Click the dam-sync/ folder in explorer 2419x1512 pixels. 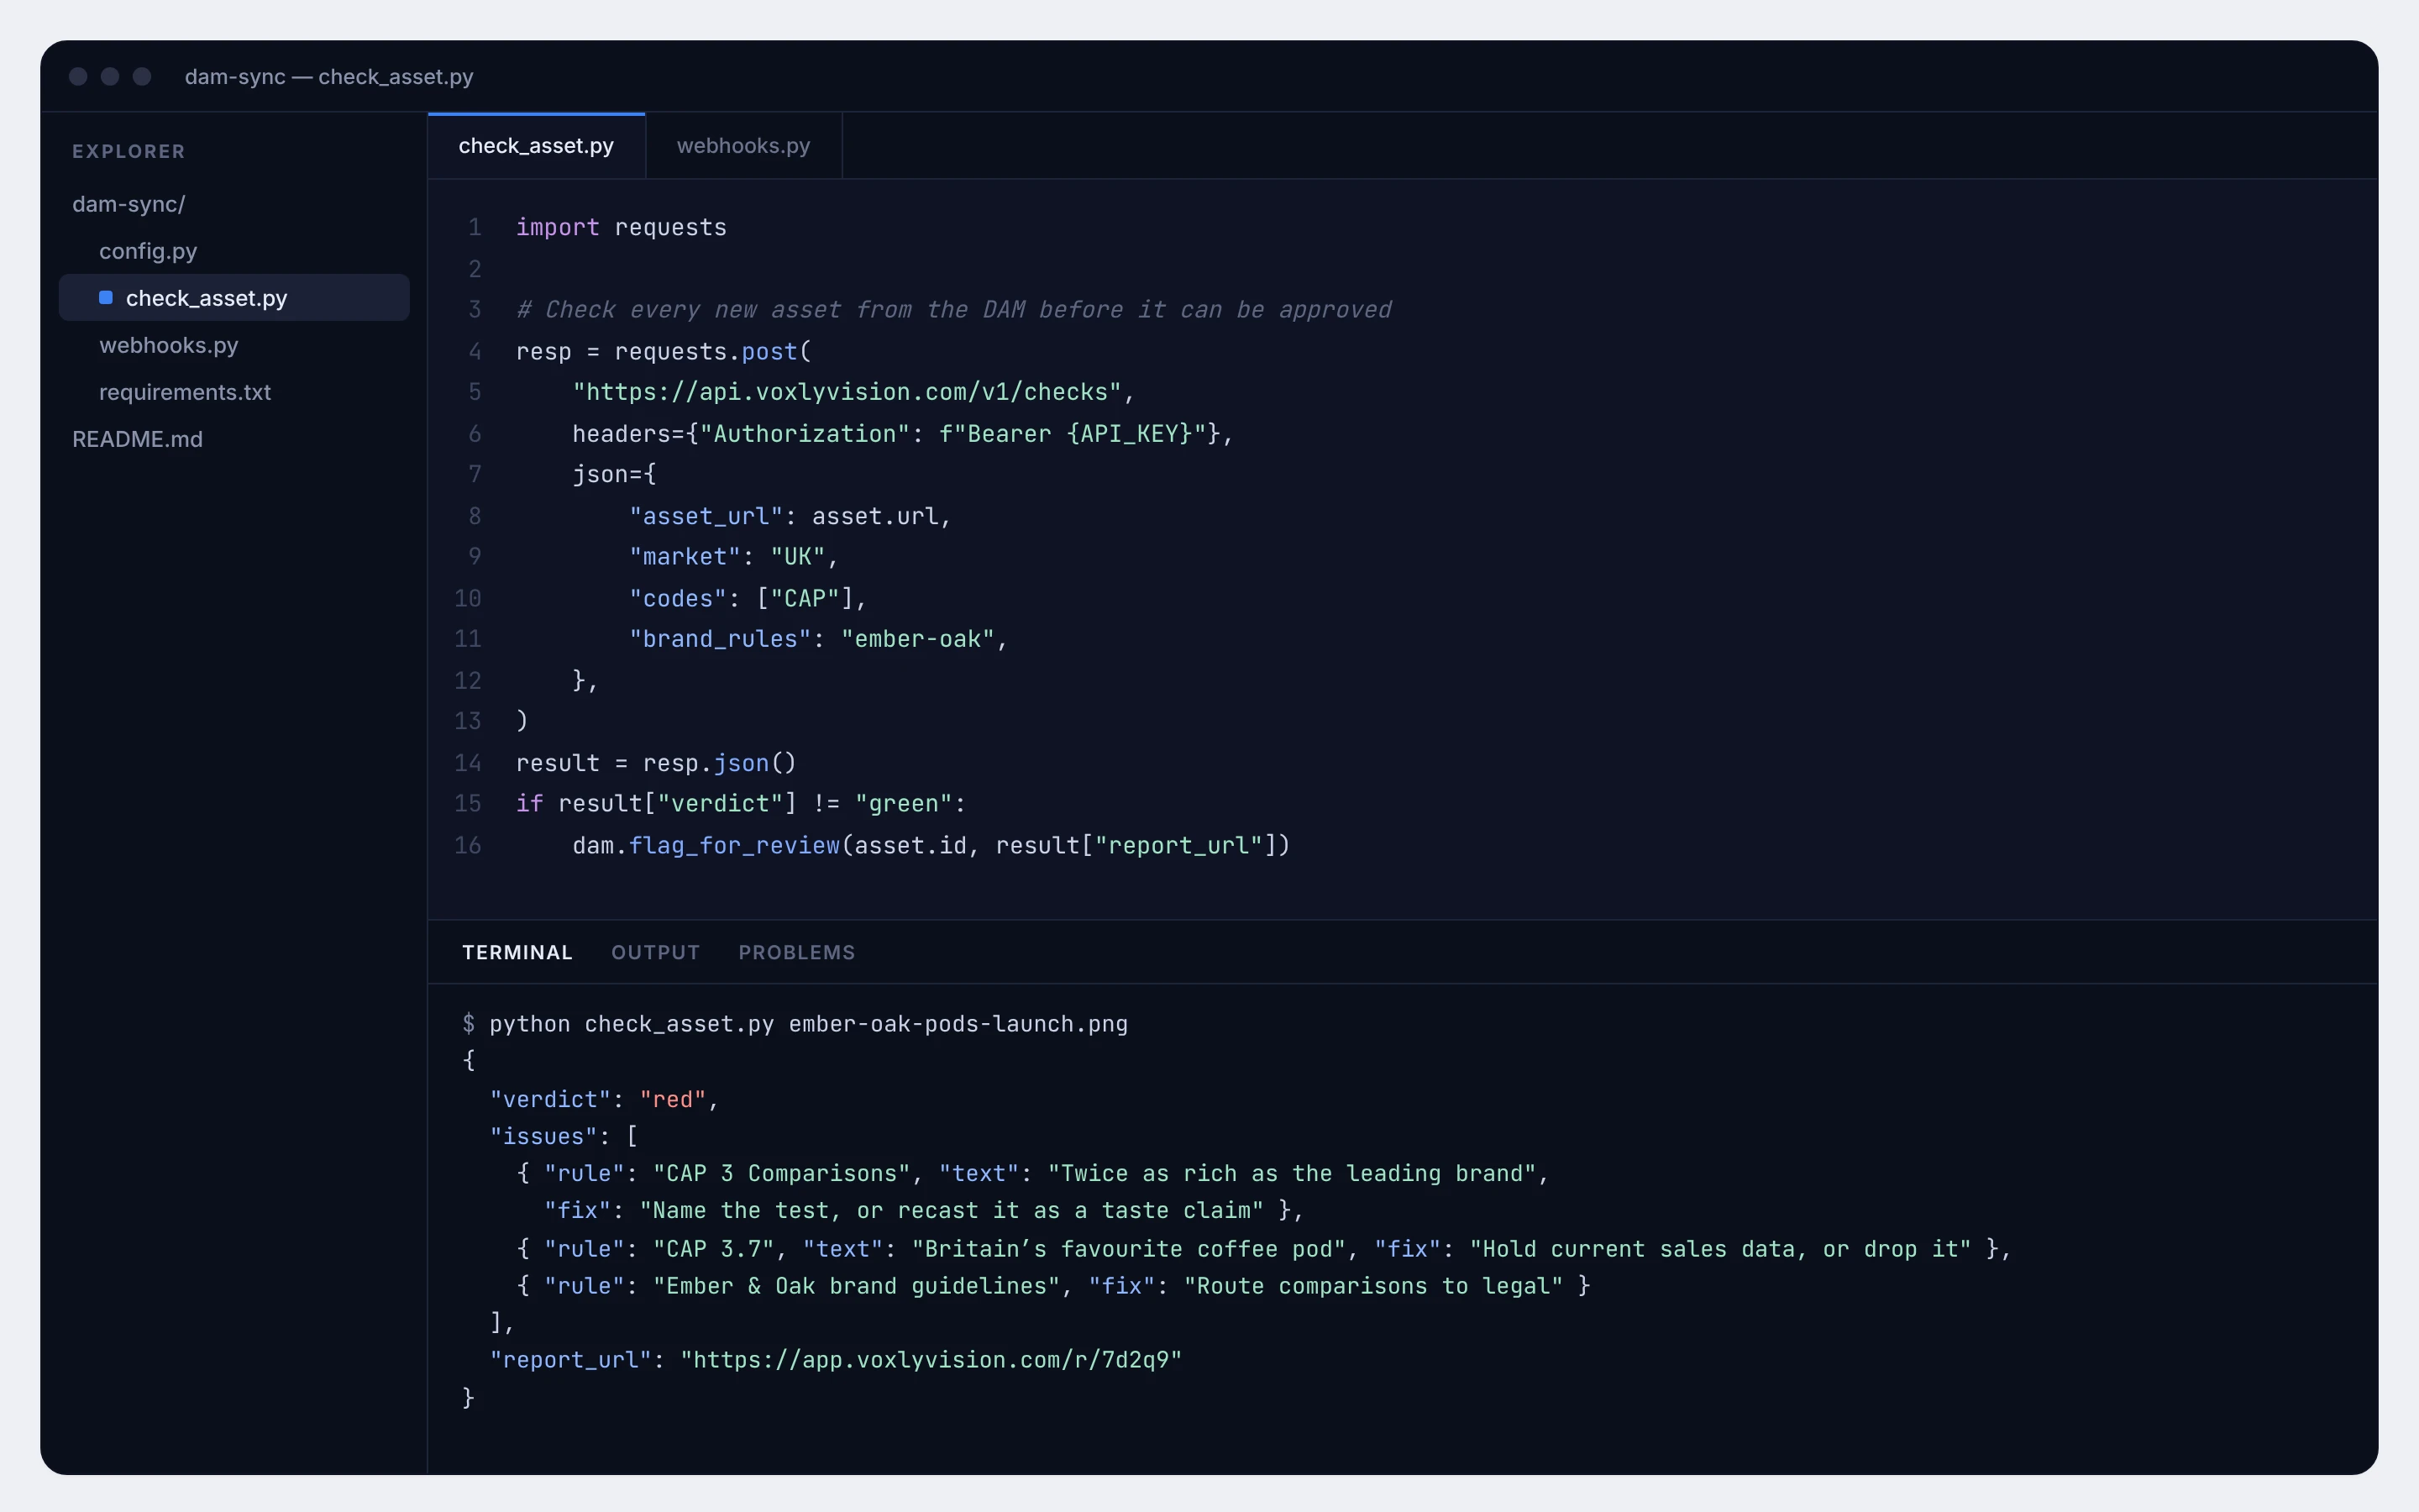coord(129,204)
